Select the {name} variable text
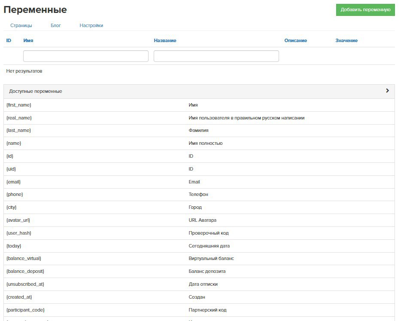This screenshot has height=321, width=416. click(x=14, y=143)
